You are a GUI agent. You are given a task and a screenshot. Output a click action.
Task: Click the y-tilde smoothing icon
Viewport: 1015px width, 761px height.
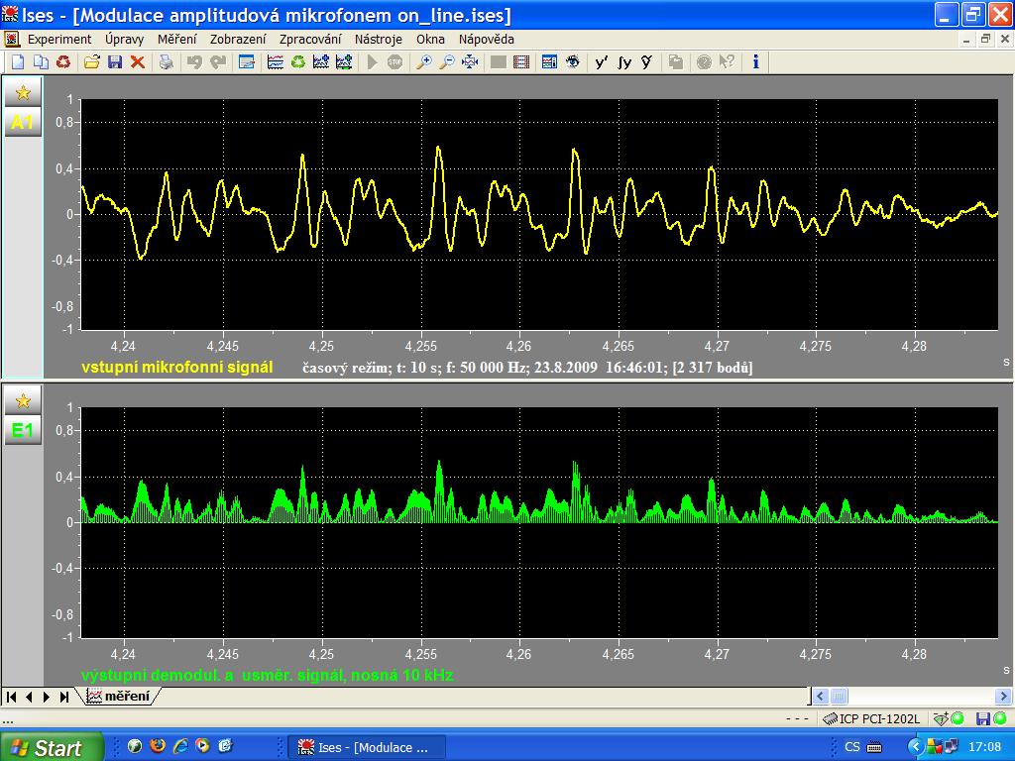[646, 62]
